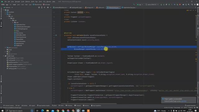Open the VCS menu
Image resolution: width=199 pixels, height=112 pixels.
(44, 2)
